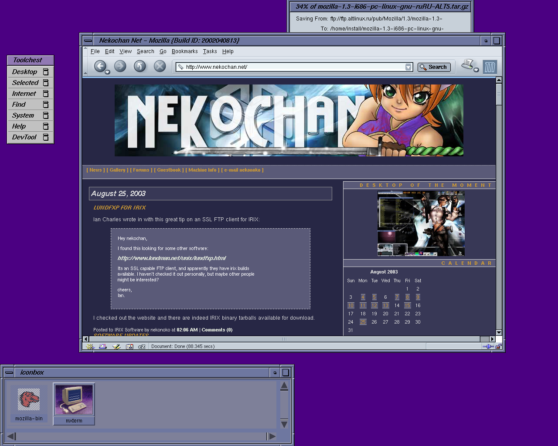The height and width of the screenshot is (446, 558).
Task: Select August 25 in the calendar
Action: [363, 322]
